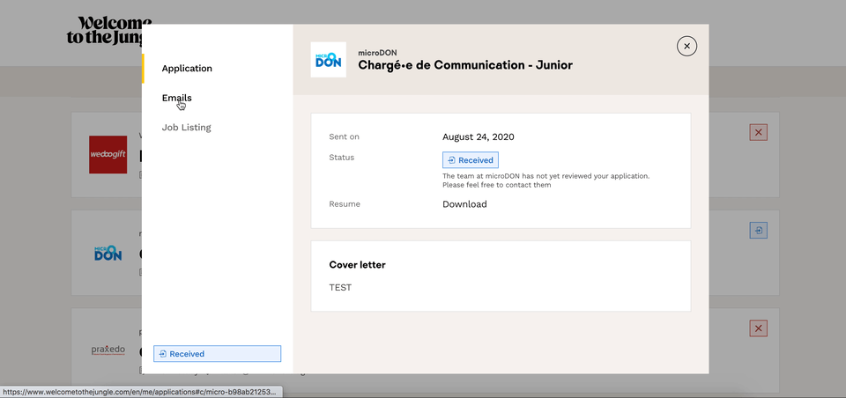Click the Received badge in Status row

point(471,160)
